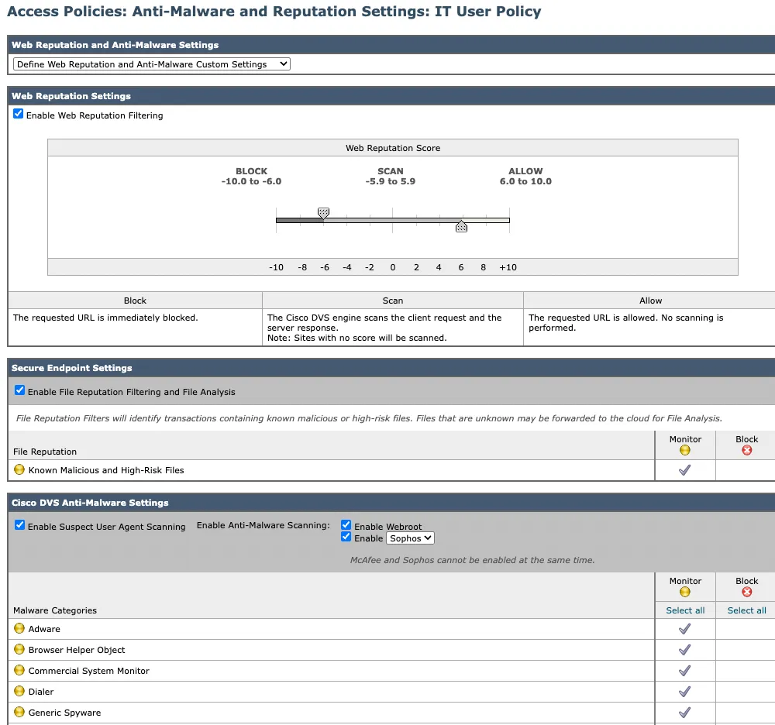This screenshot has height=725, width=775.
Task: Click Select all under Block column
Action: [746, 610]
